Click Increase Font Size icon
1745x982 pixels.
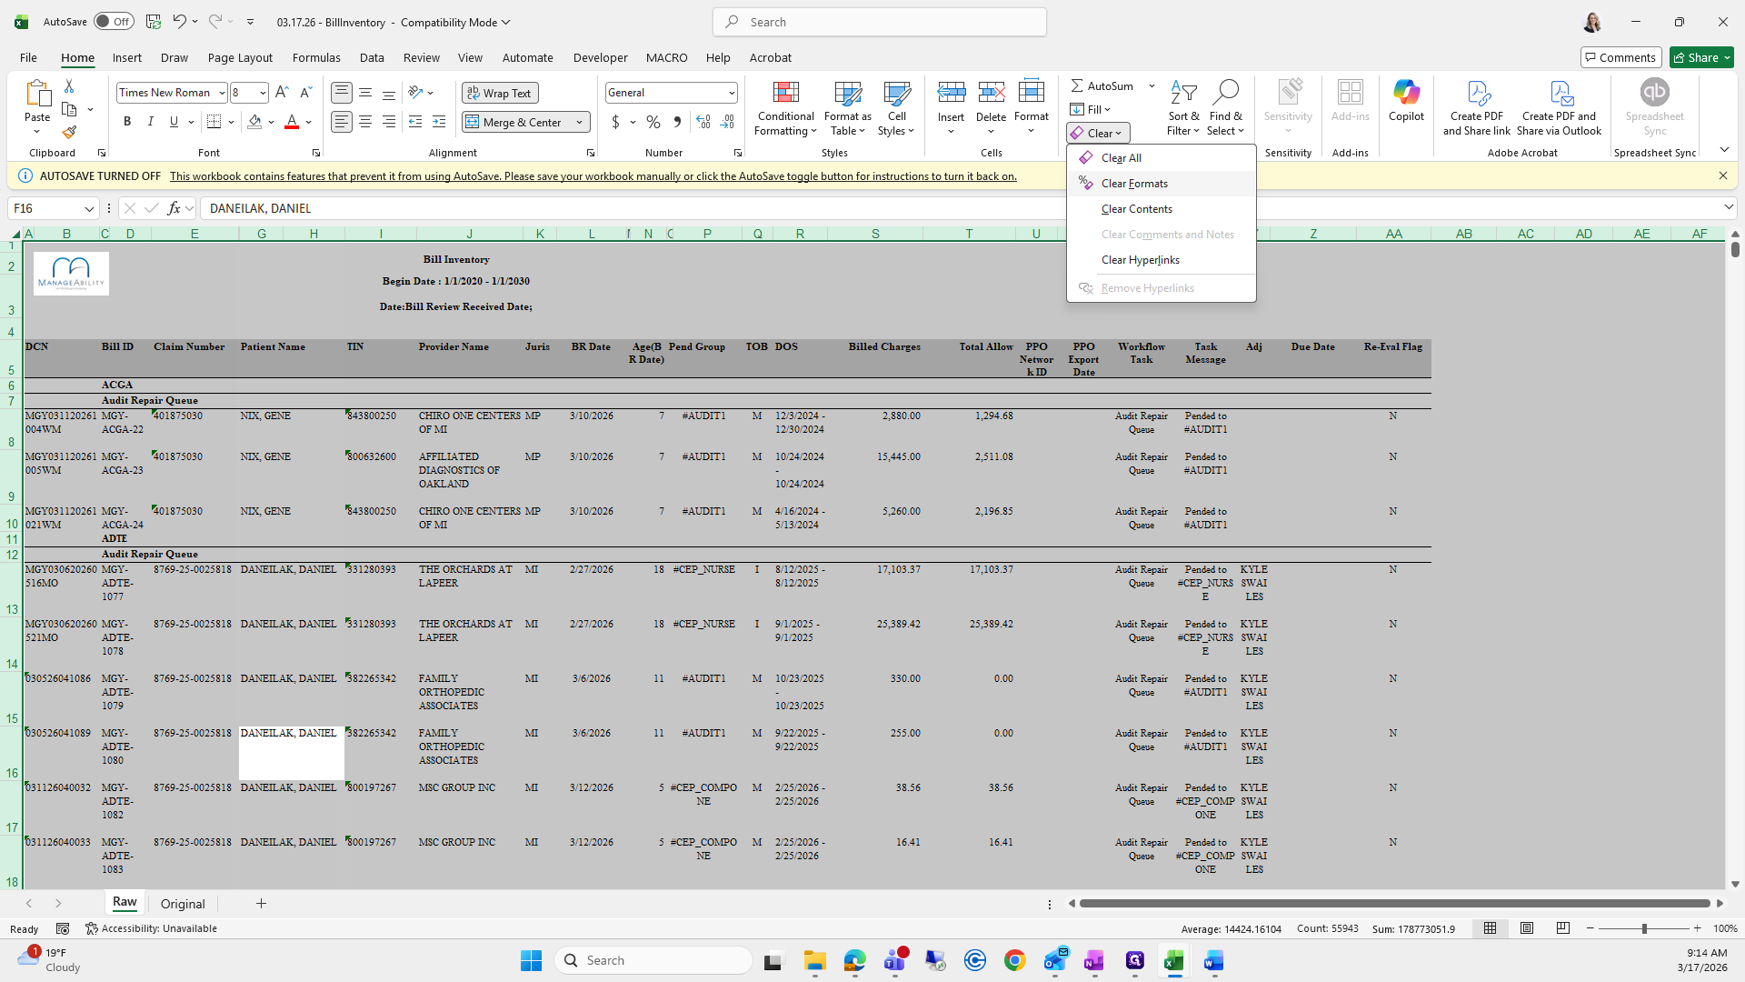click(x=282, y=93)
